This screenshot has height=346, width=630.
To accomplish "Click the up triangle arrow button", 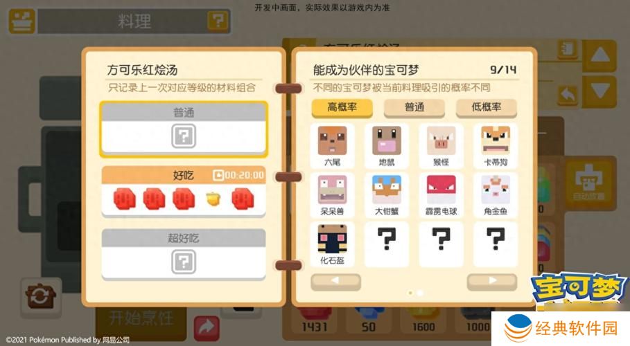I will pos(600,55).
